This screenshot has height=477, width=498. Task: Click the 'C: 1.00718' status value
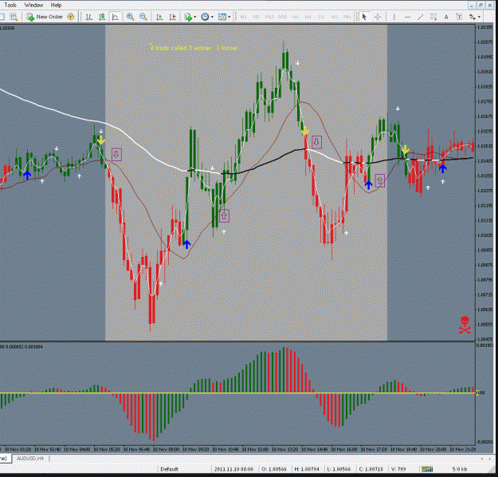click(371, 469)
